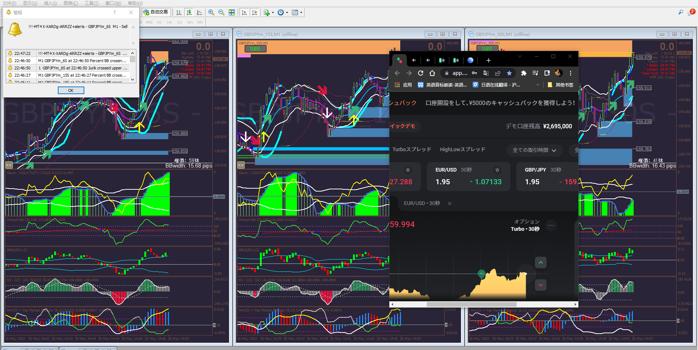Toggle chart shift in toolbar
Screen dimensions: 698x350
point(254,12)
